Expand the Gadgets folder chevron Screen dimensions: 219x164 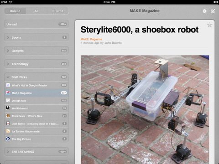[8, 51]
